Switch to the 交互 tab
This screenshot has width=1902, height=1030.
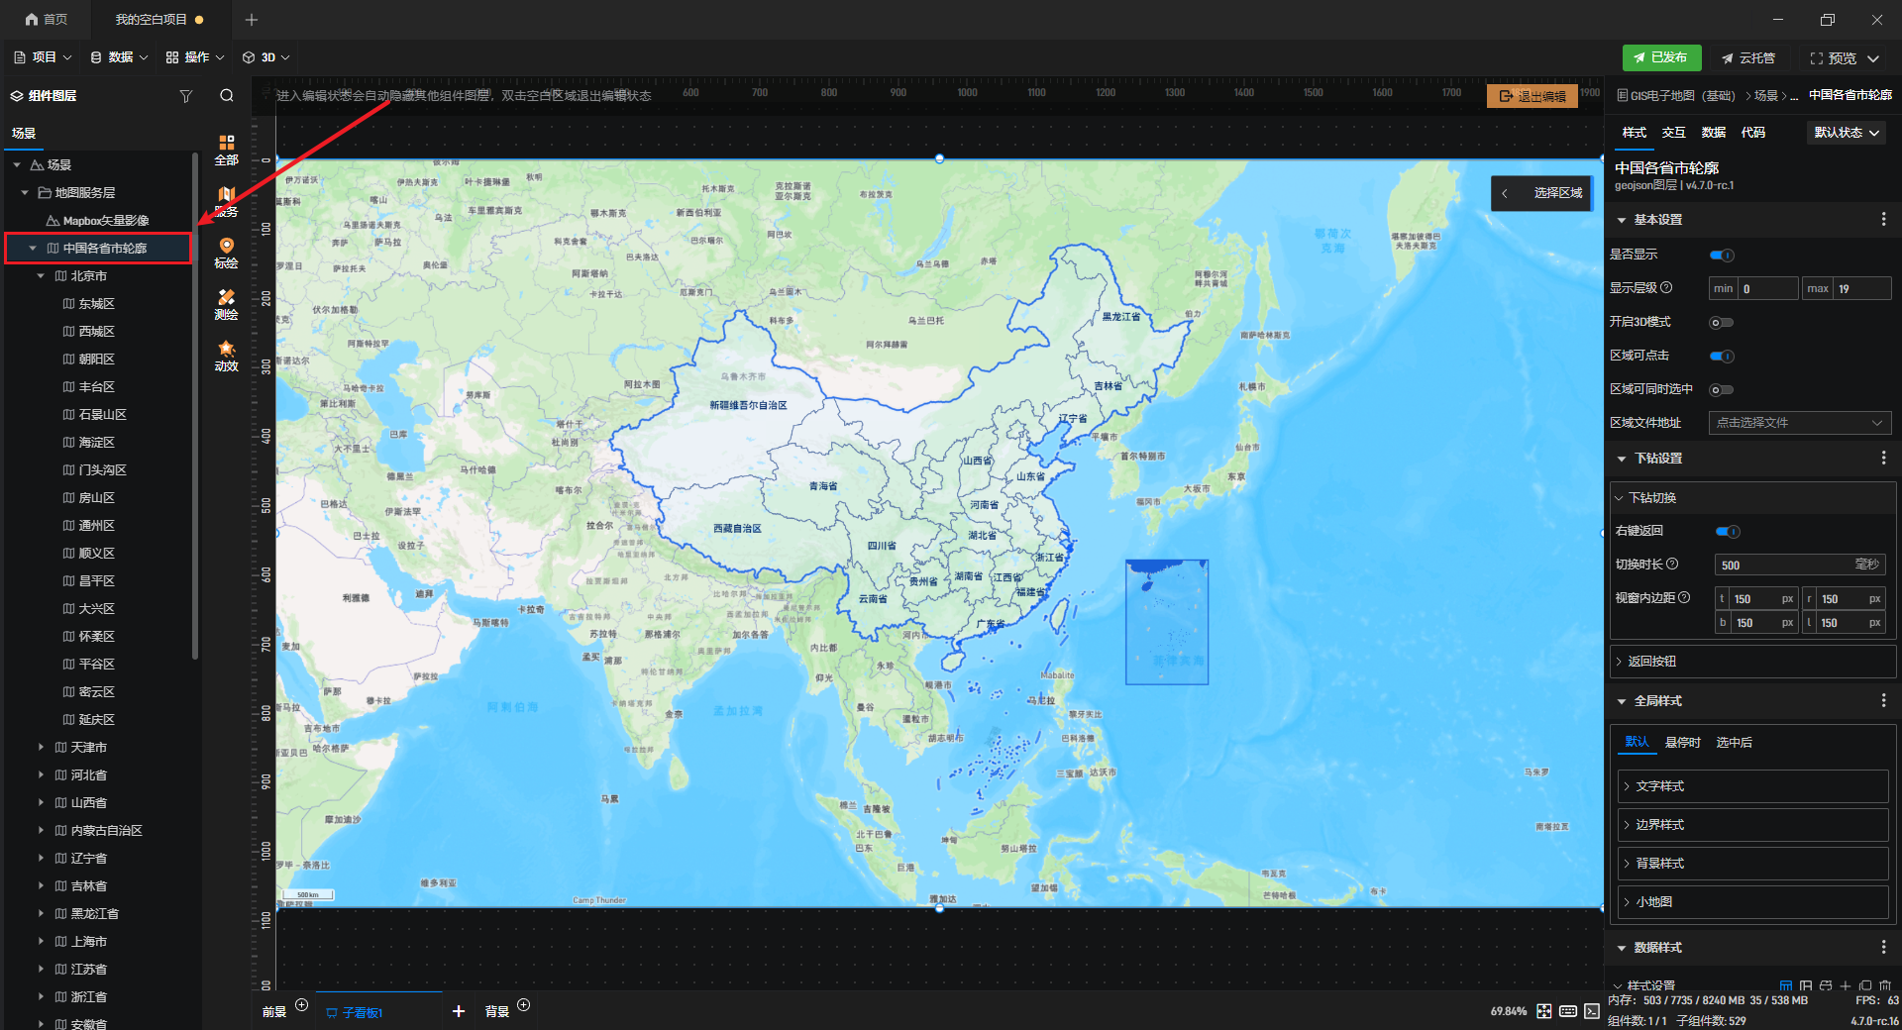coord(1673,133)
